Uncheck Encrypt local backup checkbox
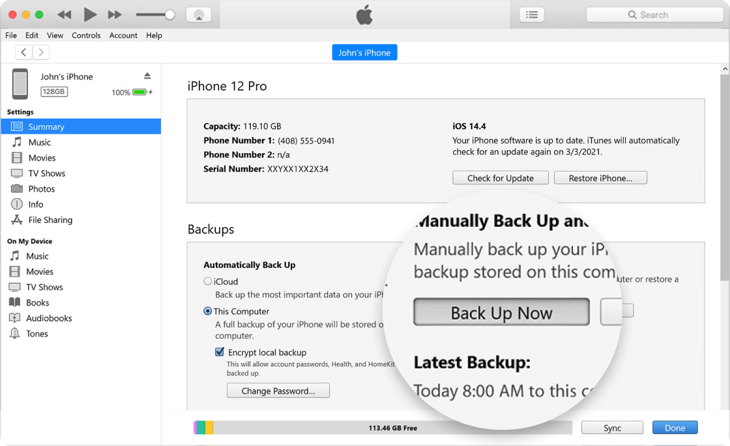The image size is (730, 446). (220, 352)
